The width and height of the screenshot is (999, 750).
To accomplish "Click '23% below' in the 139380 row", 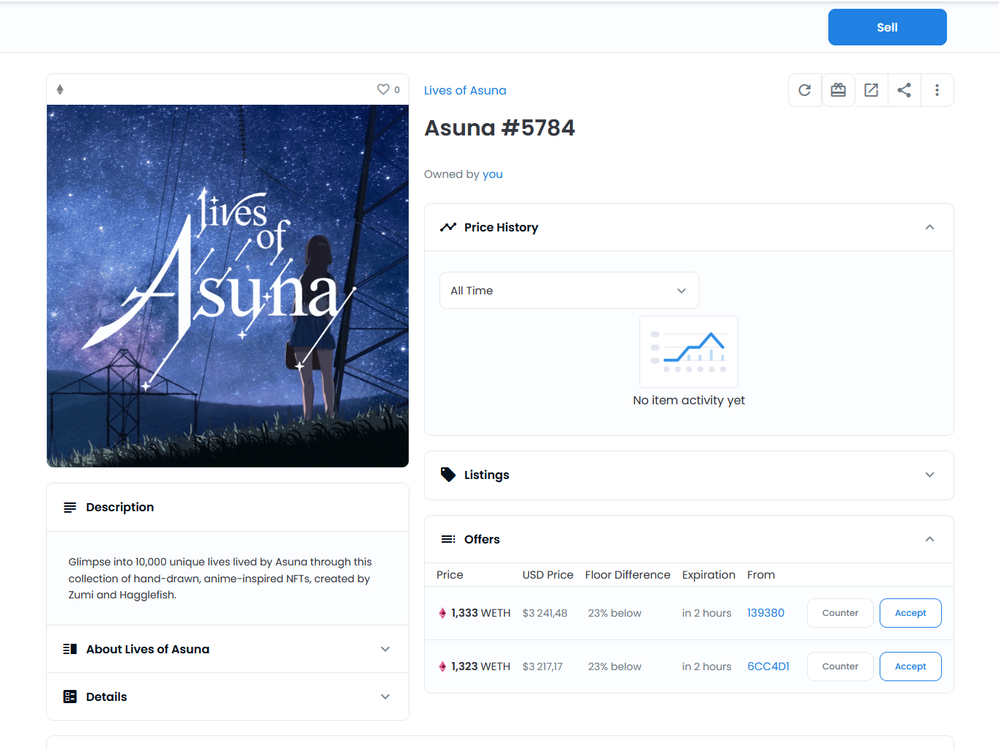I will (614, 613).
